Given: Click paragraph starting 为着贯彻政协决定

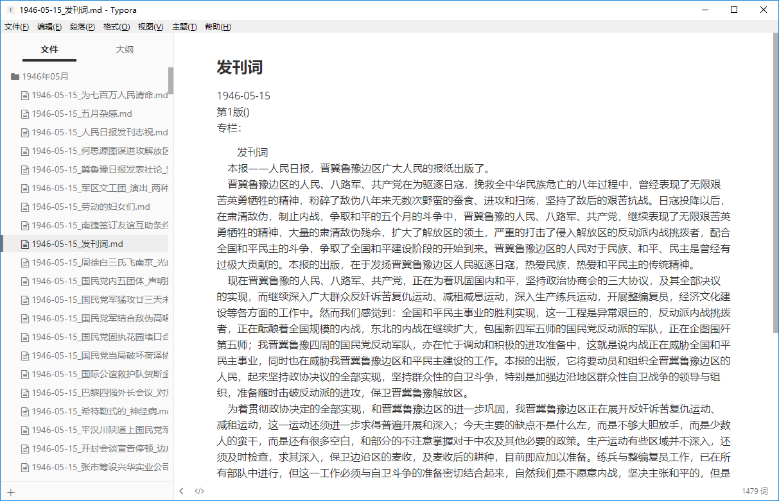Looking at the screenshot, I should coord(474,442).
